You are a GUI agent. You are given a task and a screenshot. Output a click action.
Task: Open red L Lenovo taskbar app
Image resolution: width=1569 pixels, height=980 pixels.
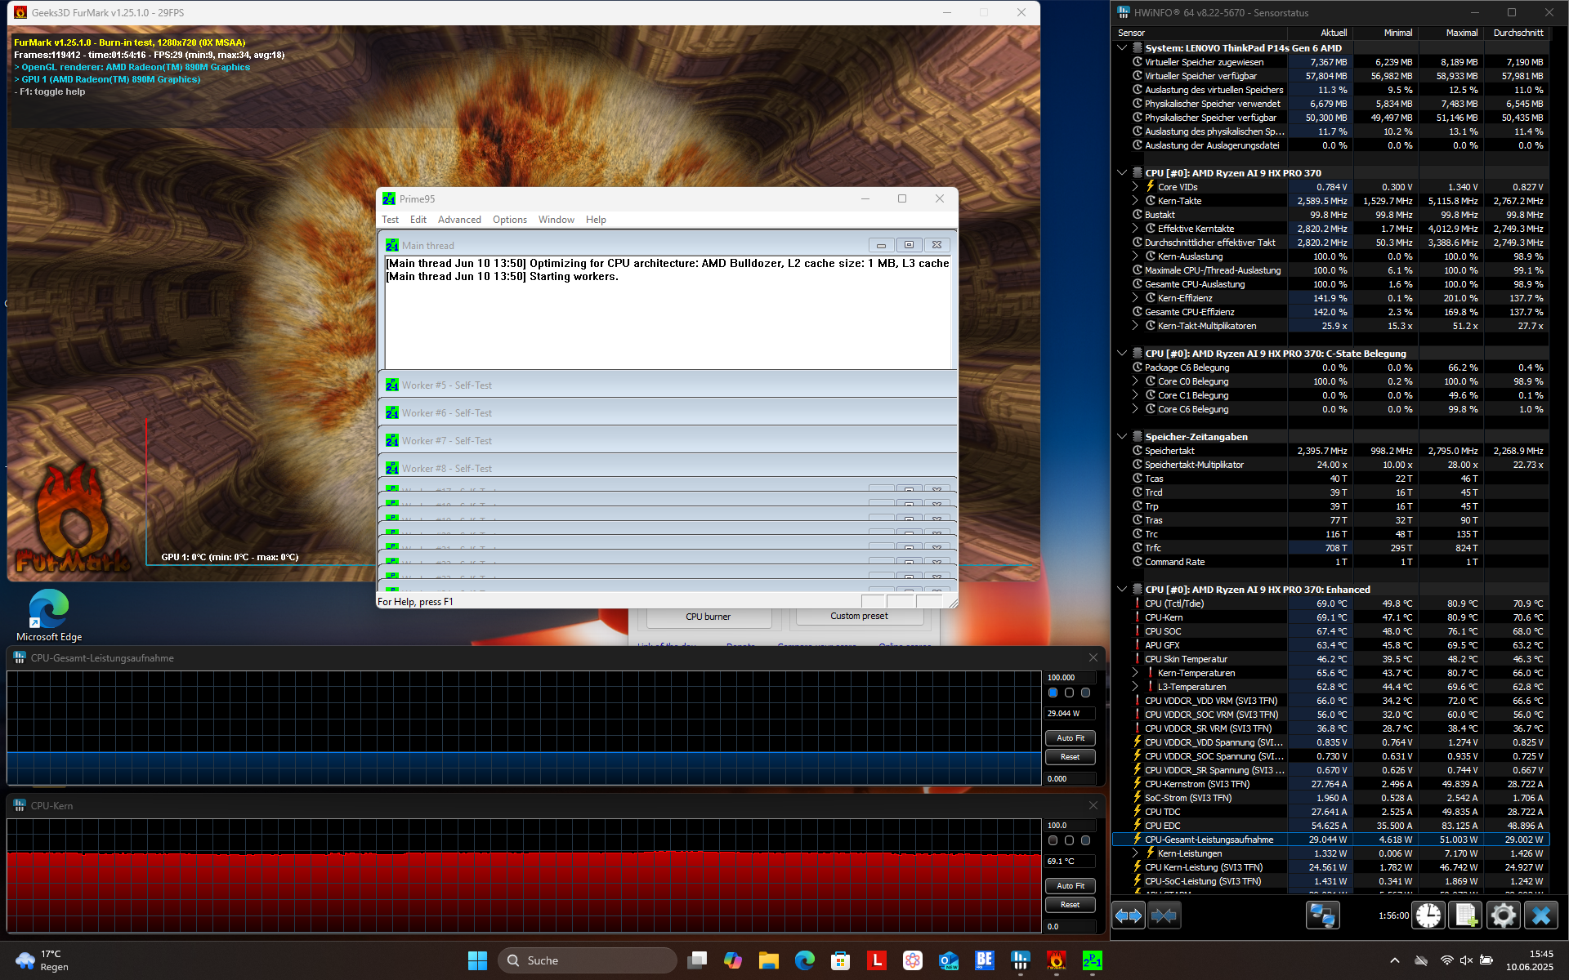coord(877,960)
